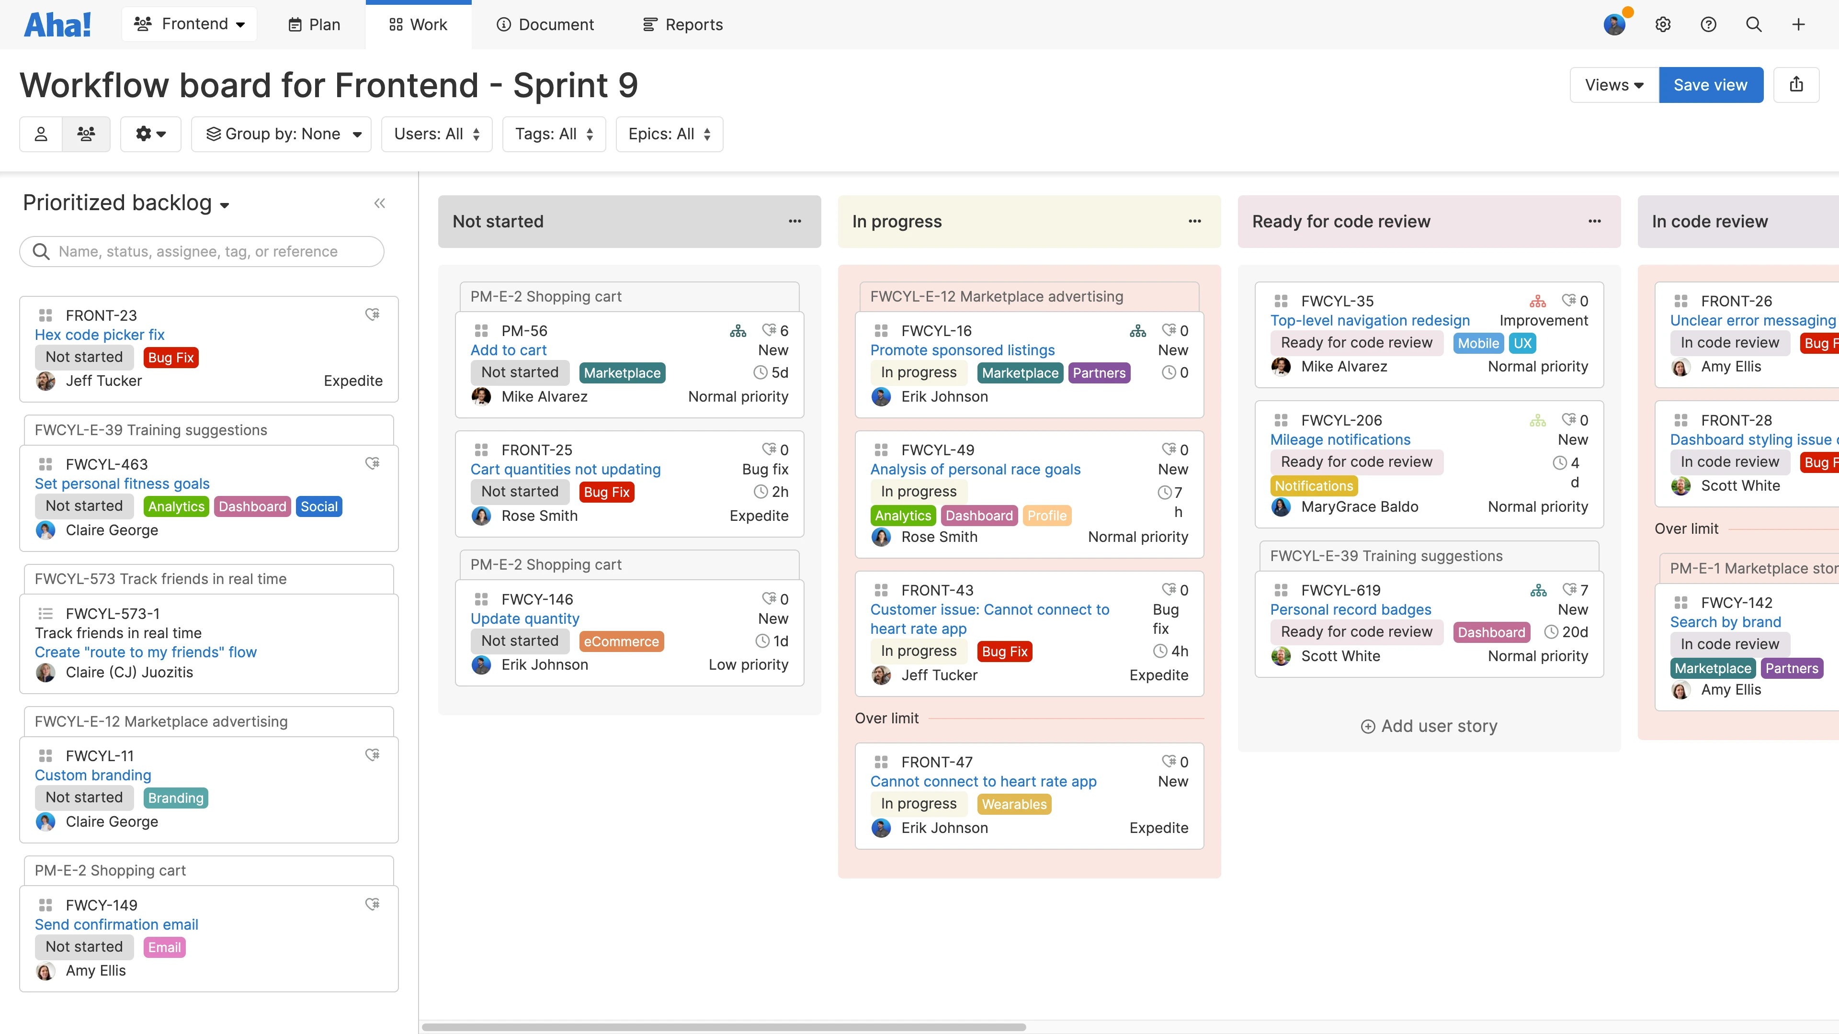Viewport: 1839px width, 1034px height.
Task: Click the plus add icon in header
Action: pos(1798,25)
